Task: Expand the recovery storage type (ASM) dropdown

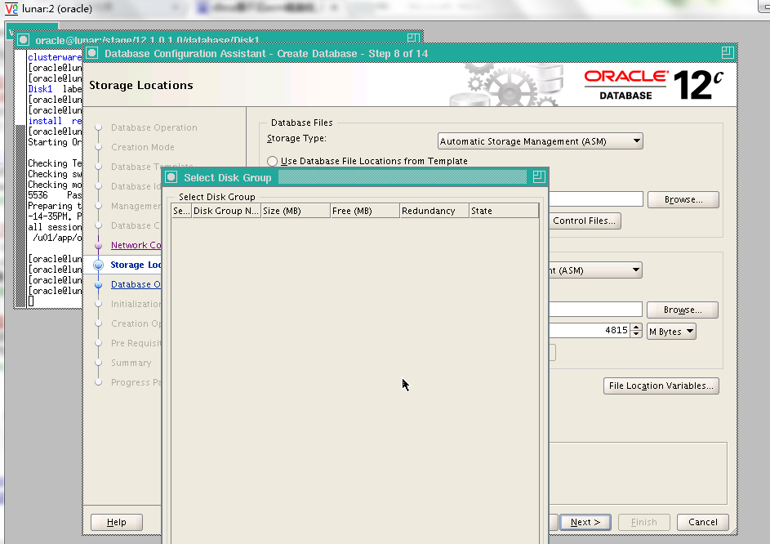Action: pyautogui.click(x=595, y=270)
